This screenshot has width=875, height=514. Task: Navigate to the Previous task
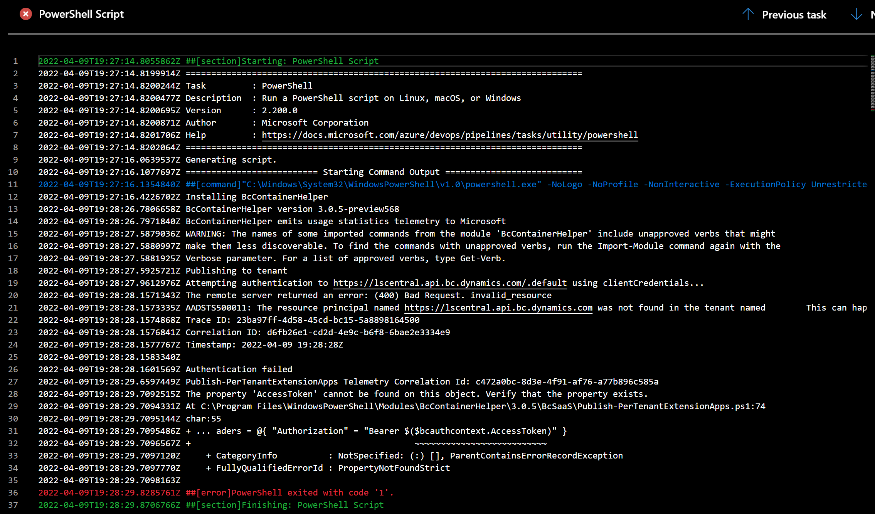click(x=794, y=14)
